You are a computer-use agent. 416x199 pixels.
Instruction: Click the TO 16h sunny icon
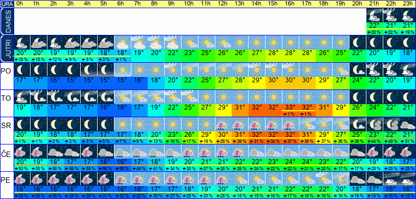pos(291,97)
